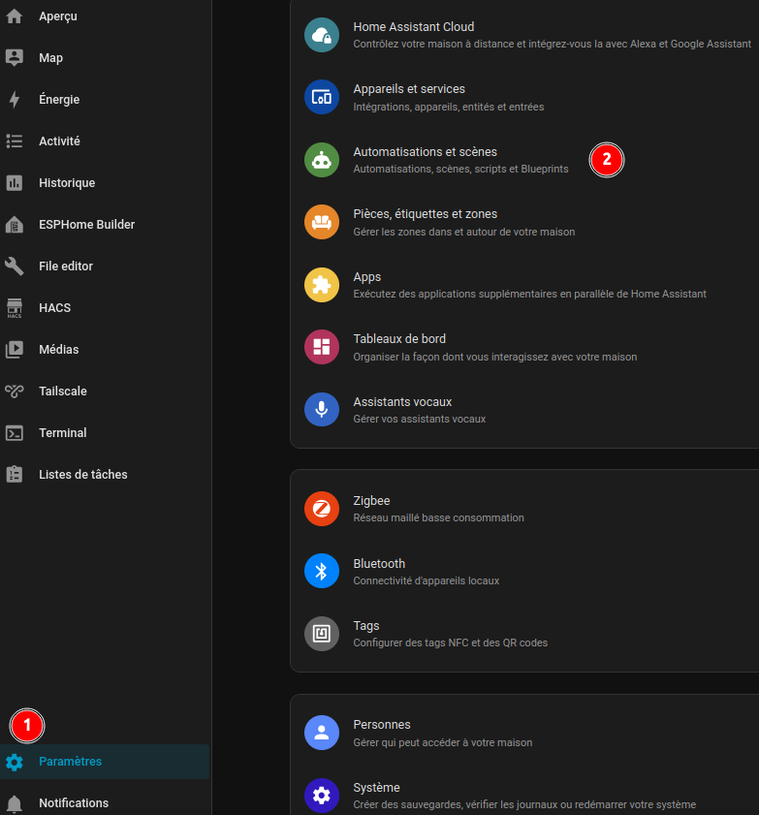Click 'Configurer des tags NFC et des QR codes'

[451, 643]
